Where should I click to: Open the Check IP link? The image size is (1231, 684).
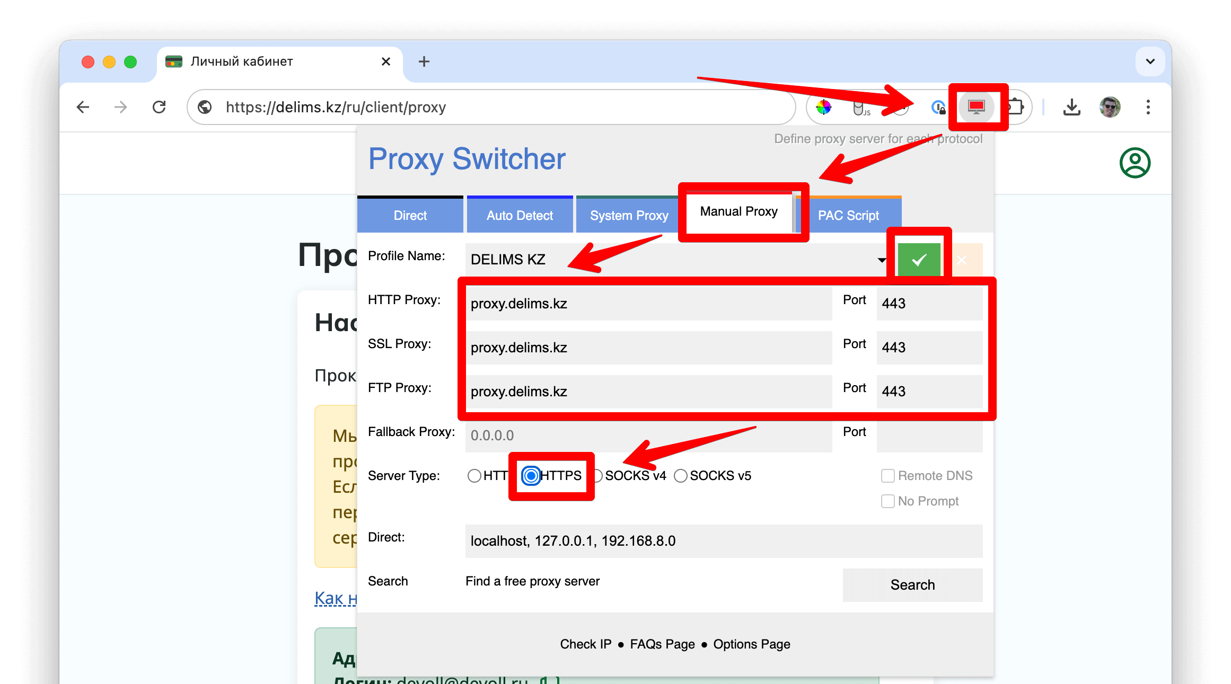coord(585,644)
